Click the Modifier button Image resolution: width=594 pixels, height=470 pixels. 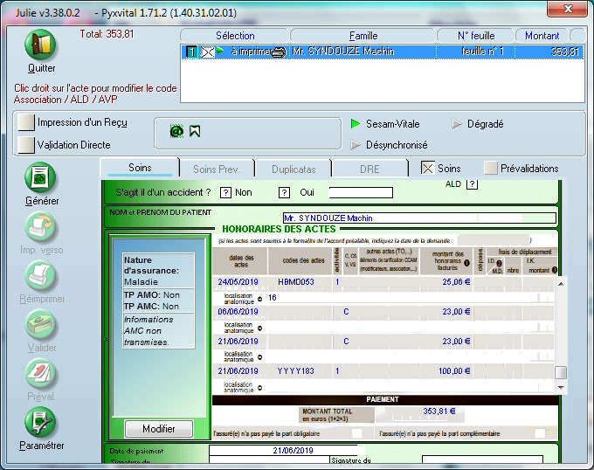tap(158, 428)
